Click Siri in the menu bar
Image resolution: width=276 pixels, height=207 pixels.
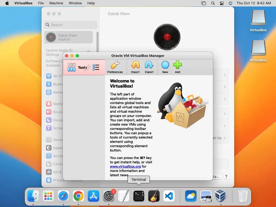tap(230, 3)
